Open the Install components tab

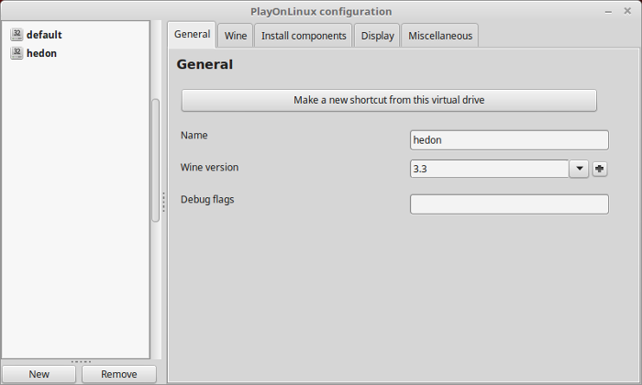[304, 36]
